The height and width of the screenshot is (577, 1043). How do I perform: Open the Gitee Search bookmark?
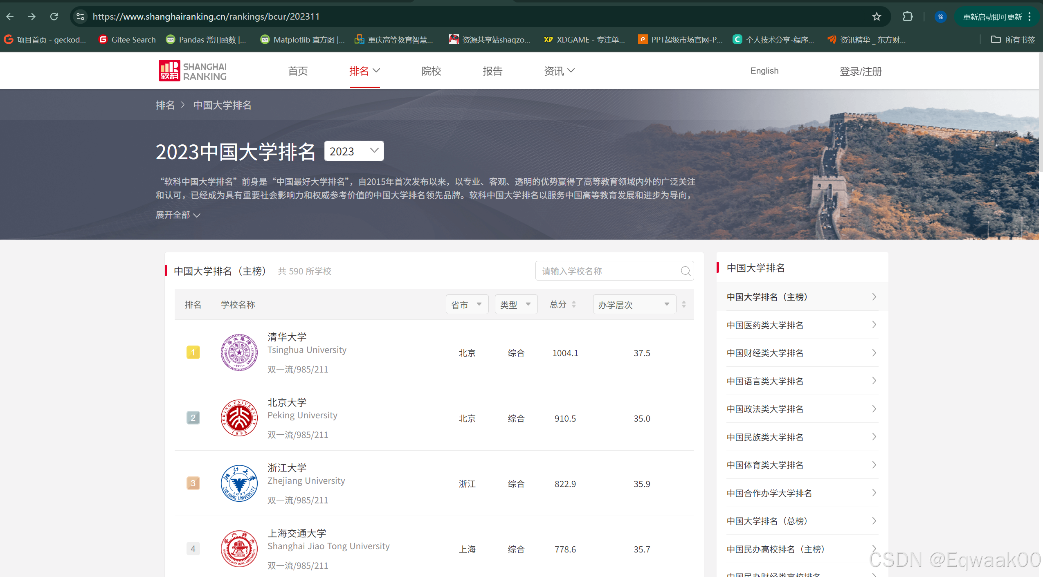click(x=127, y=40)
